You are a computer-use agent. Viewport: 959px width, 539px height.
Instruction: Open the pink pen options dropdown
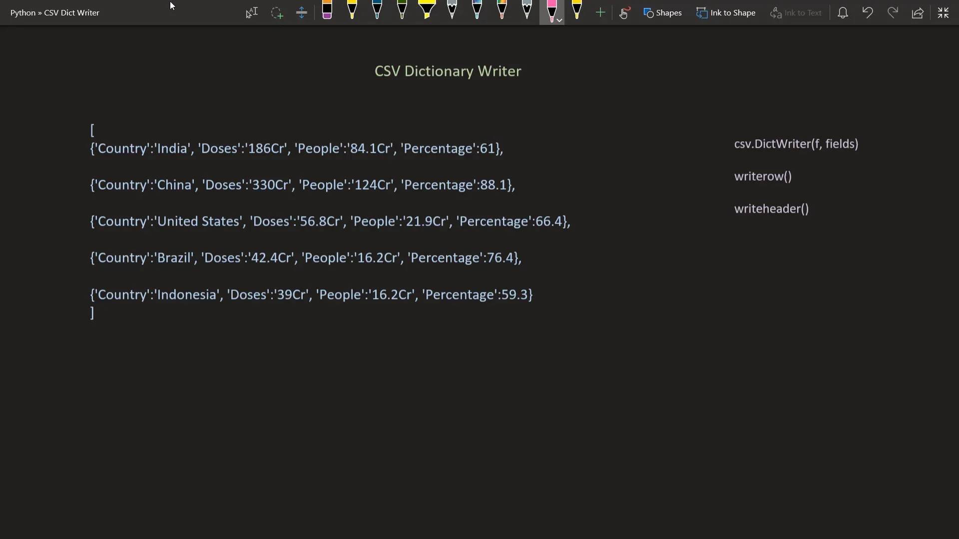coord(559,20)
